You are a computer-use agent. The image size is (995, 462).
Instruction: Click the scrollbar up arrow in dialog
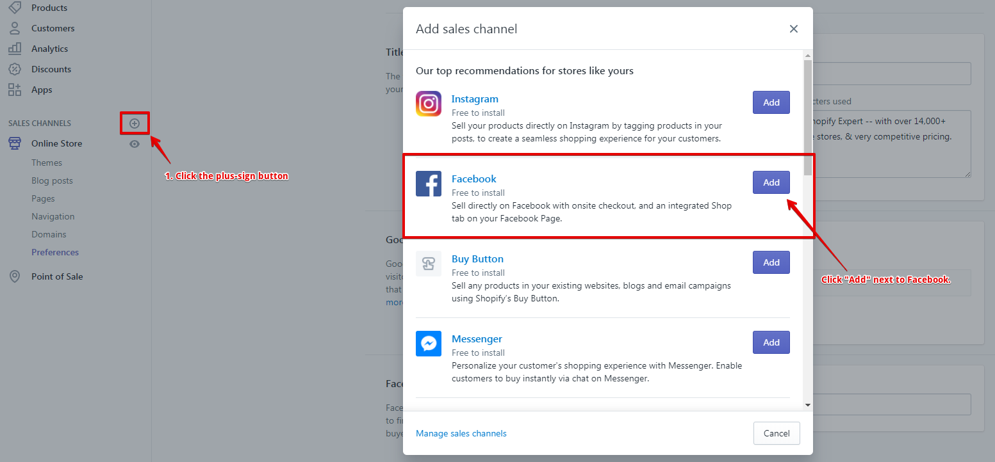[808, 55]
